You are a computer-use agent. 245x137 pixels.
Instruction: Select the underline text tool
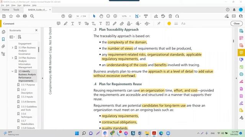(x=72, y=24)
